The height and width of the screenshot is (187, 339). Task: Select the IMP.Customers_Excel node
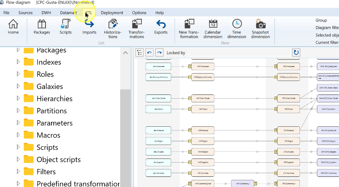203,184
